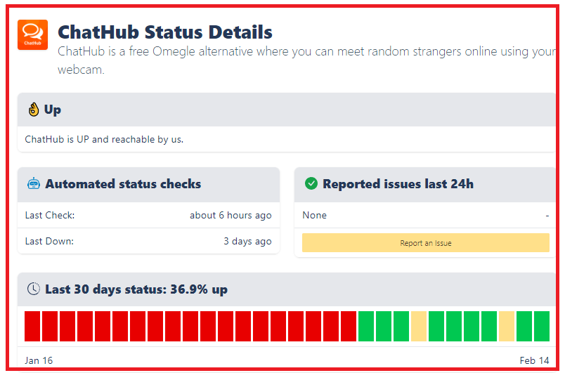Click the green checkmark beside Reported issues

click(x=311, y=183)
